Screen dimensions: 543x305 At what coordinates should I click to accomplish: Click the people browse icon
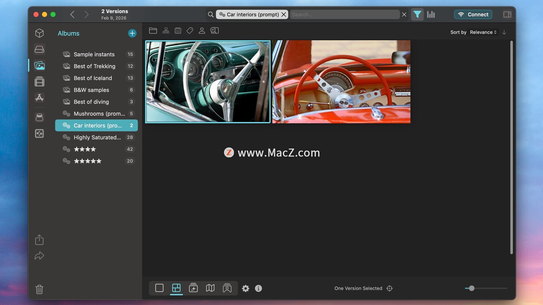click(202, 30)
